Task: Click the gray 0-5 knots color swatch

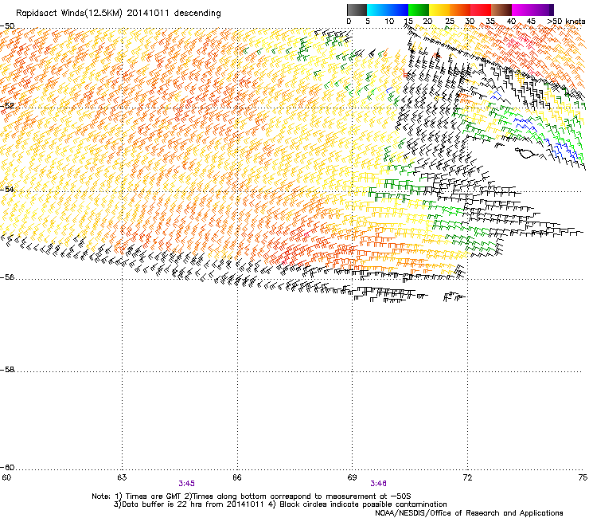Action: (x=357, y=10)
